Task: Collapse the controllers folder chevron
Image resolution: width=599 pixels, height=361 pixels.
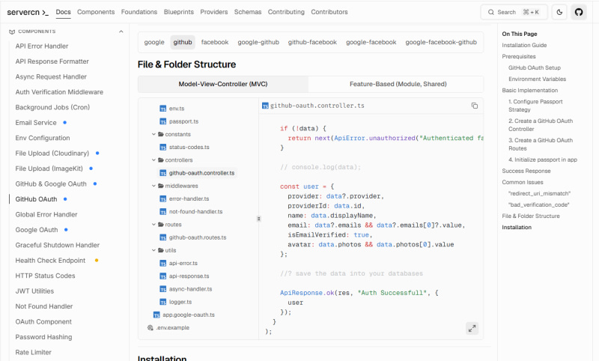Action: pos(153,160)
